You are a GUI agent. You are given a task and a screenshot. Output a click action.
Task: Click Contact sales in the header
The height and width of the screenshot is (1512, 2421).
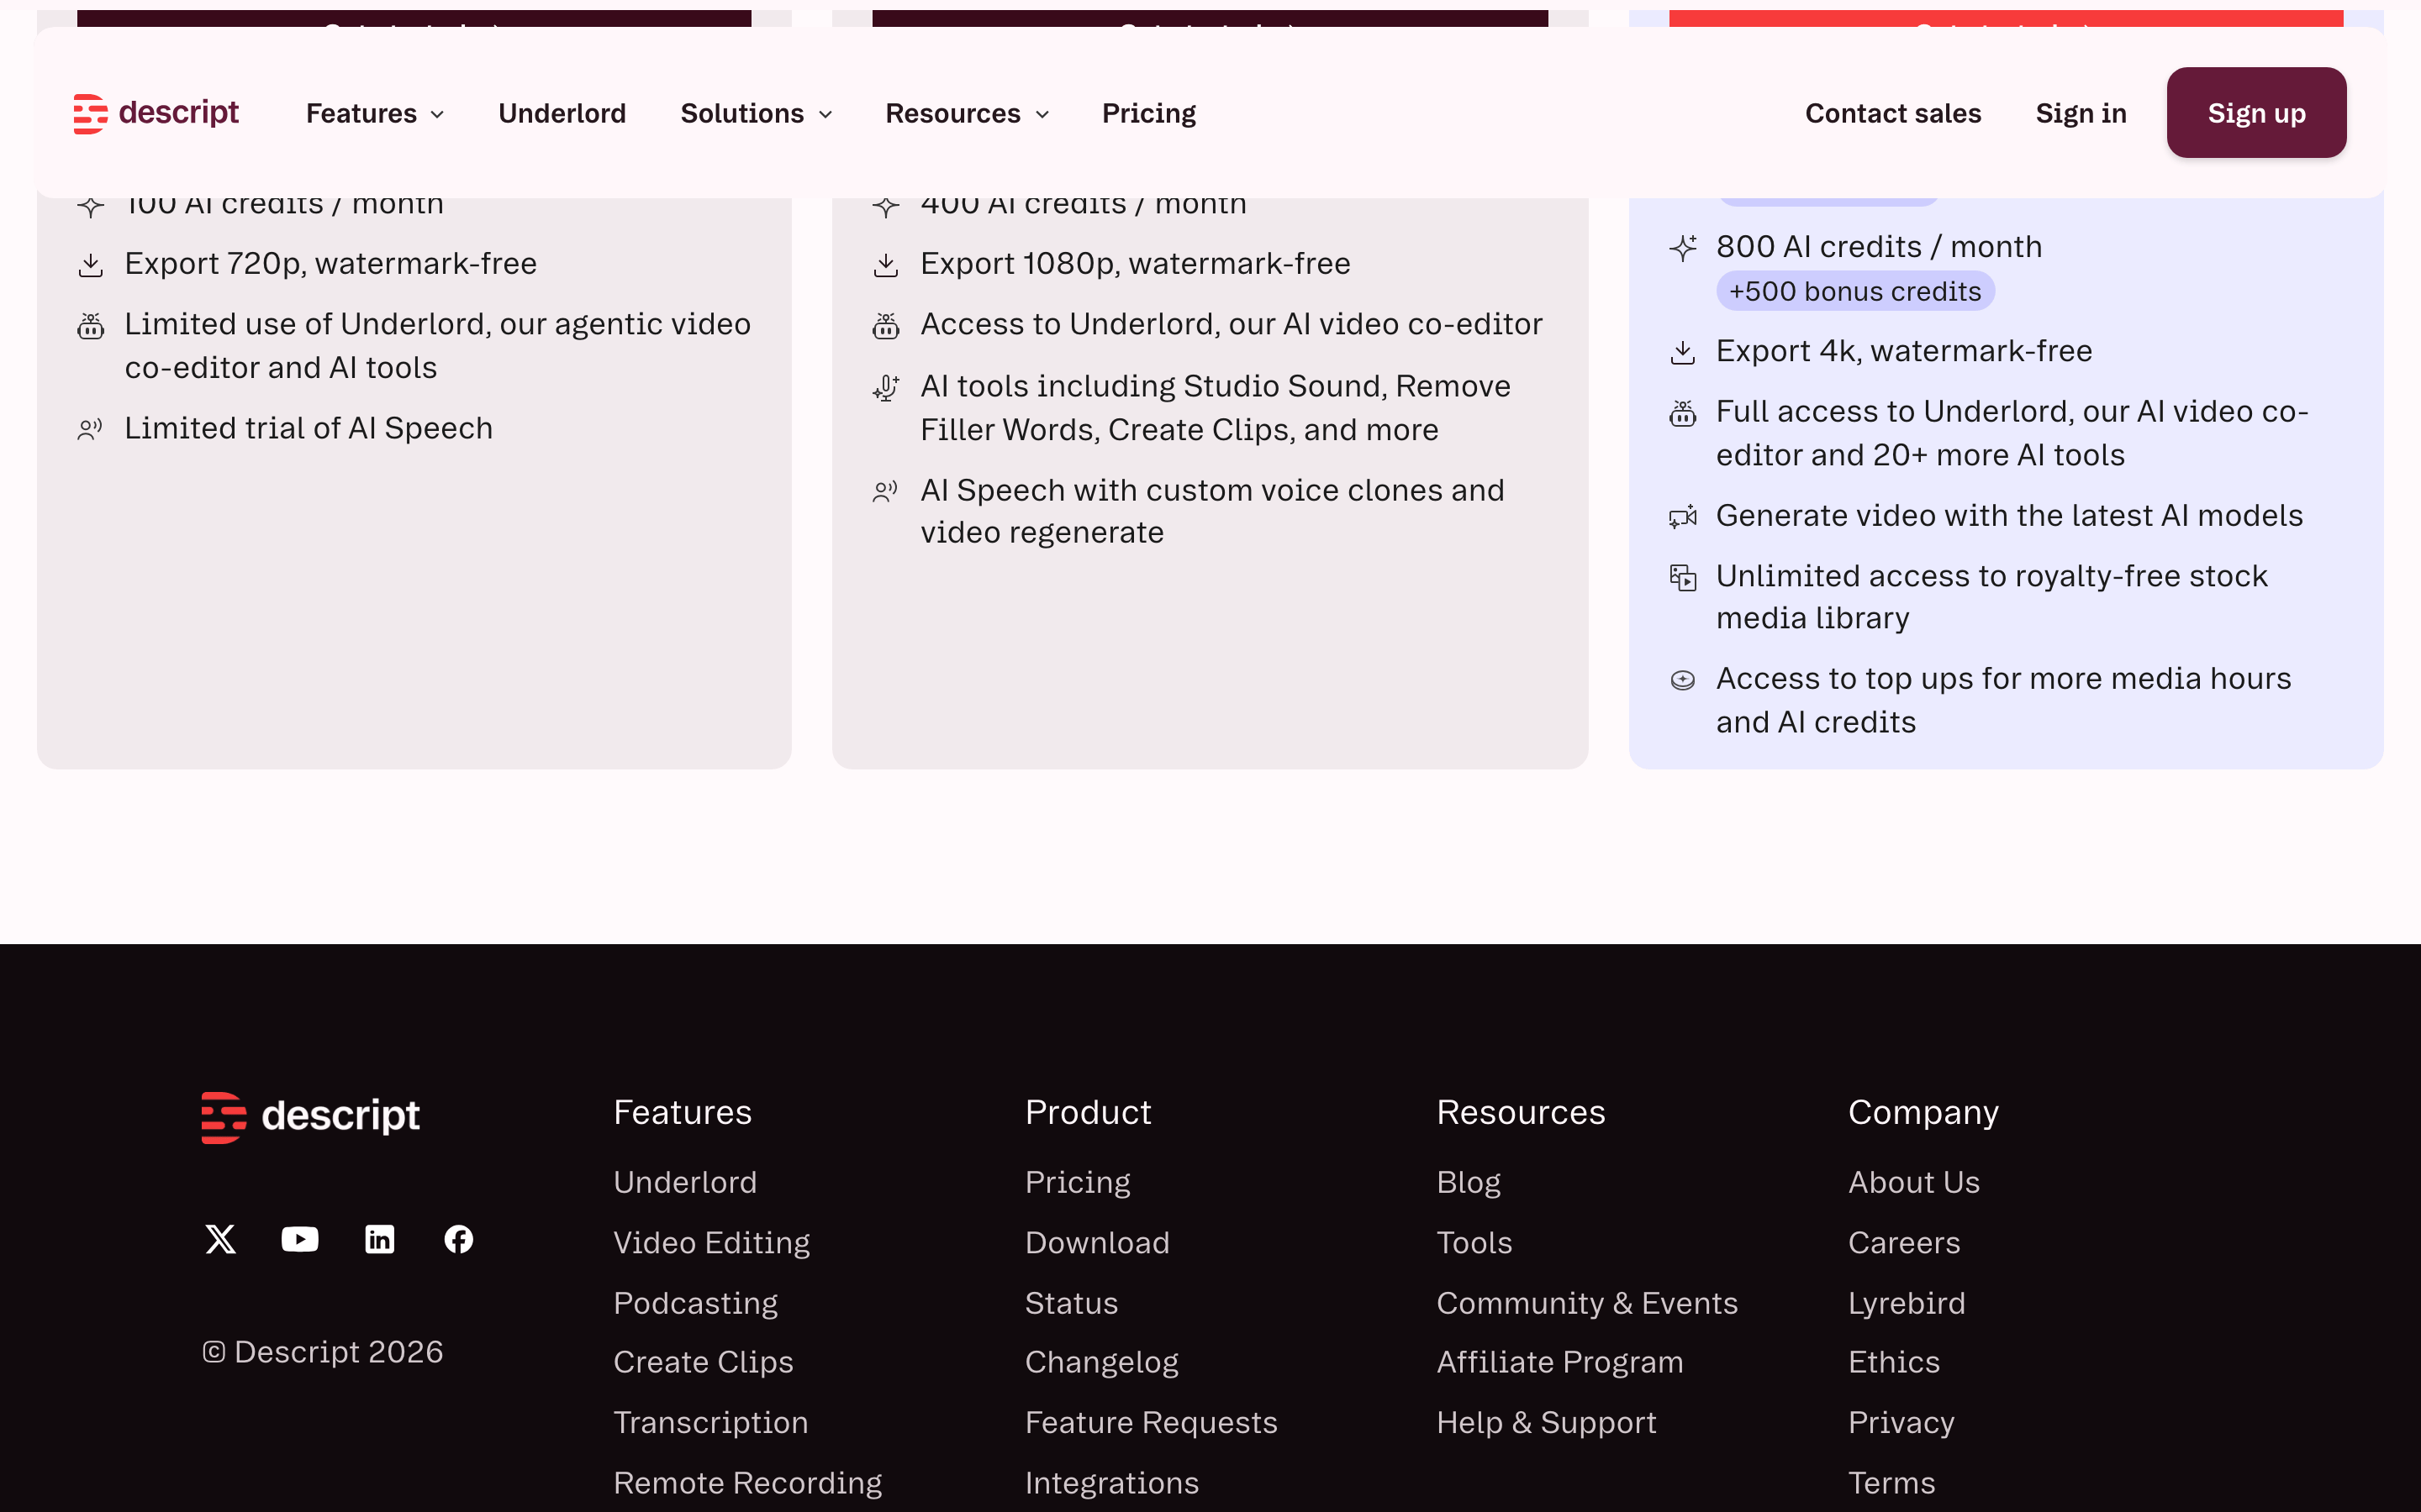1893,113
